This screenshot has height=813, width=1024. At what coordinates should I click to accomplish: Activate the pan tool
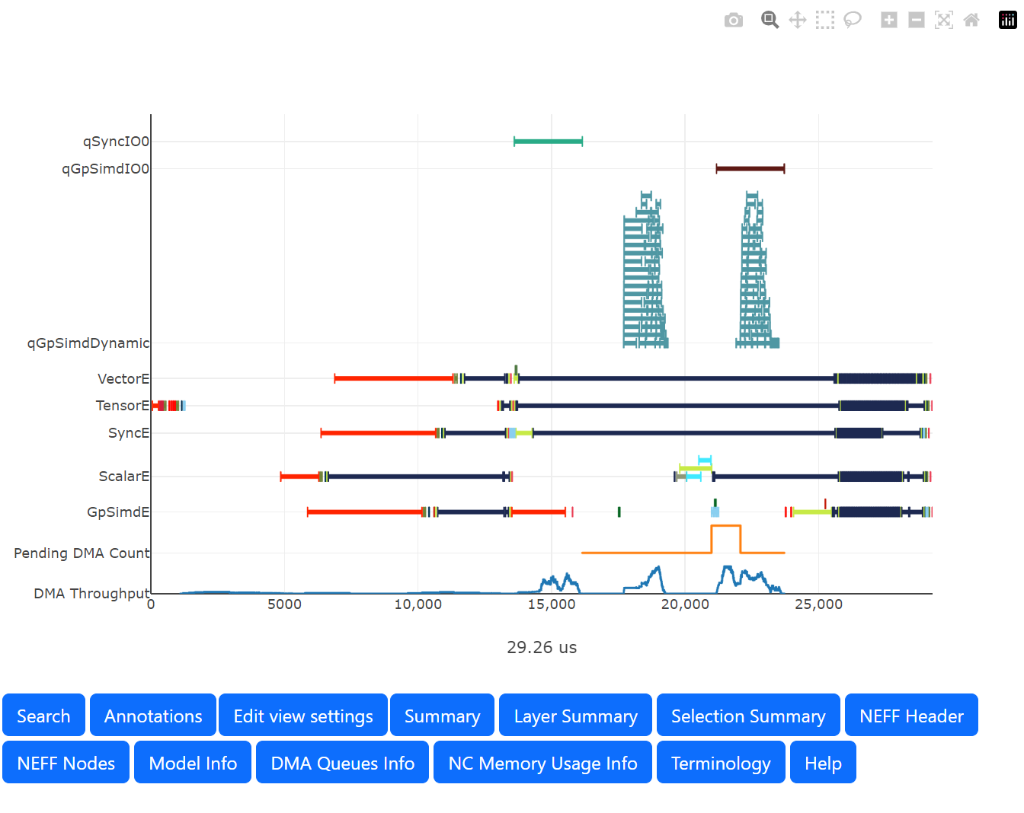coord(797,20)
